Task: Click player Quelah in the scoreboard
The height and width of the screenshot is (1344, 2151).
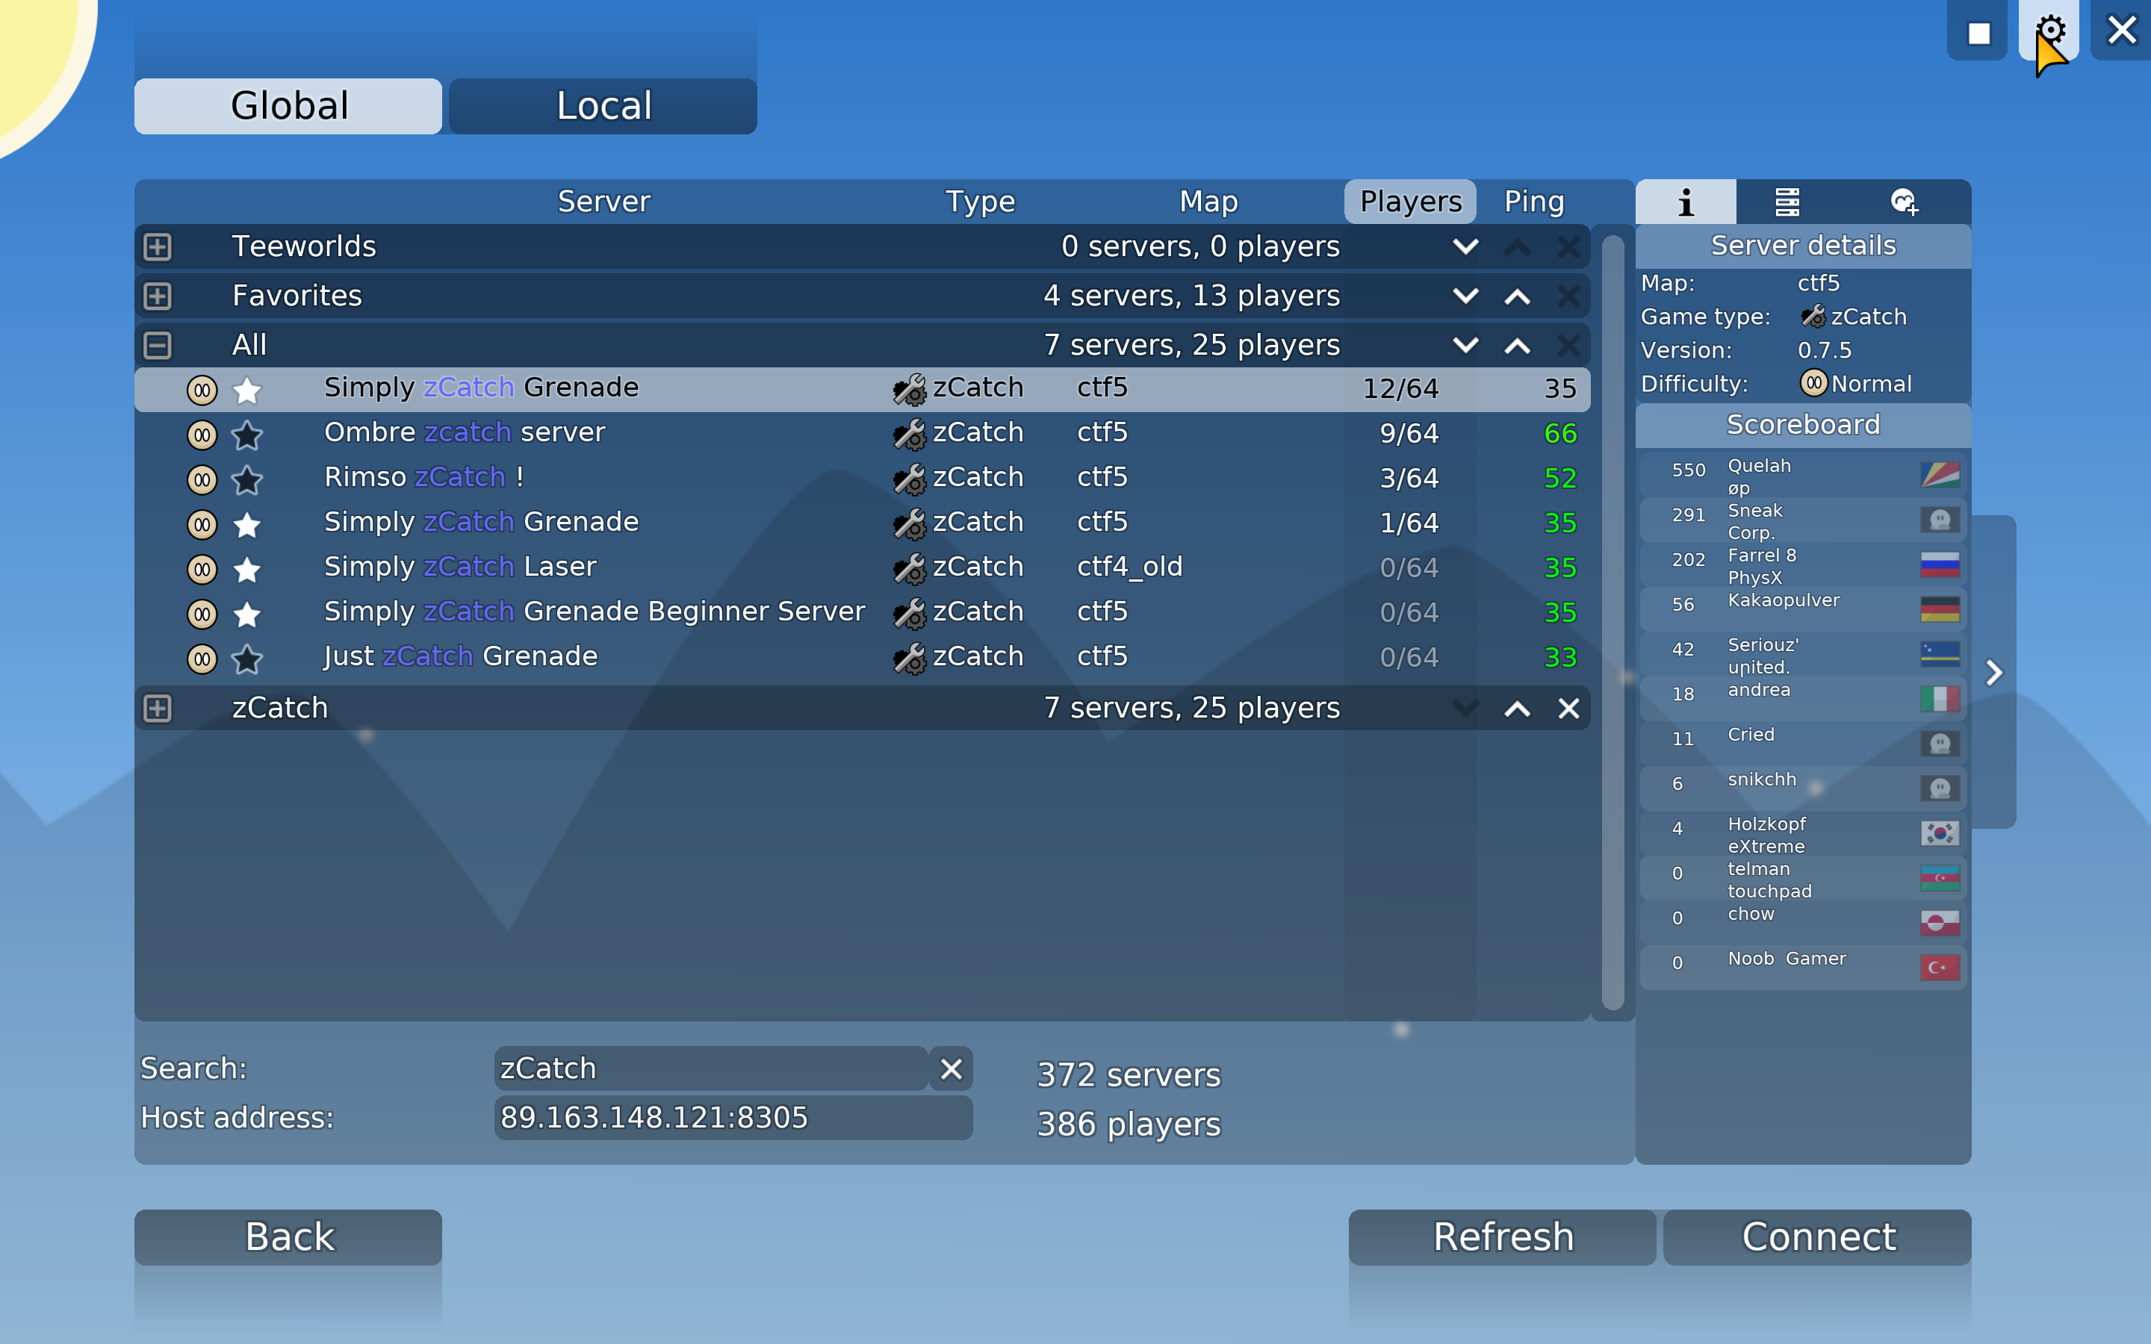Action: [x=1802, y=475]
